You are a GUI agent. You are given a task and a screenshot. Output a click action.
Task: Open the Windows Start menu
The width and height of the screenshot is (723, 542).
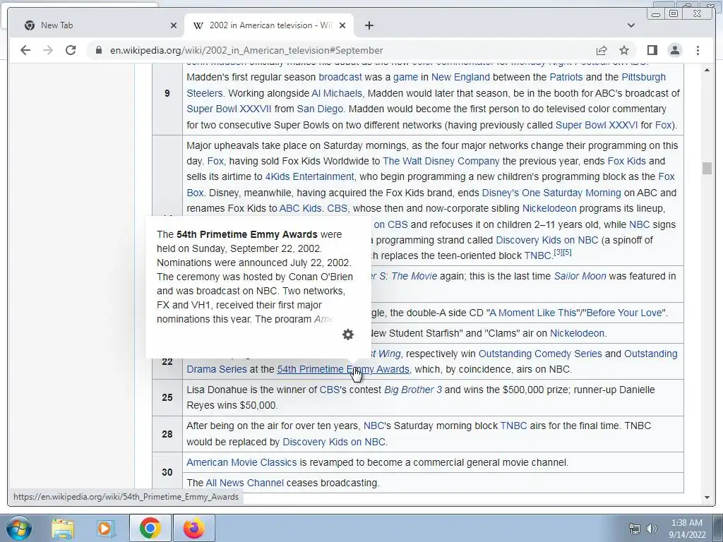point(19,528)
